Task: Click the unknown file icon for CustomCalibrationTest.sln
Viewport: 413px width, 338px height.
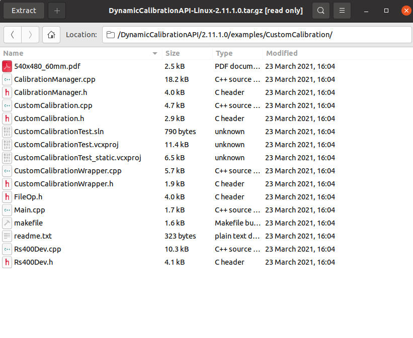Action: (x=7, y=131)
